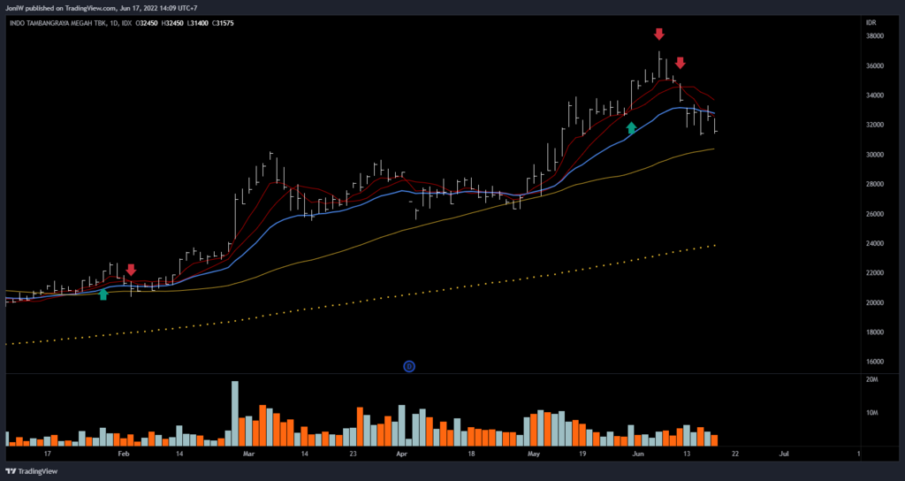Screen dimensions: 905x481
Task: Click the solid tan moving average line's right end
Action: click(x=712, y=149)
